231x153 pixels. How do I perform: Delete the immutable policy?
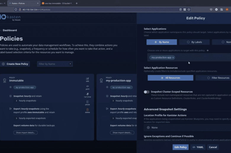pyautogui.click(x=87, y=111)
